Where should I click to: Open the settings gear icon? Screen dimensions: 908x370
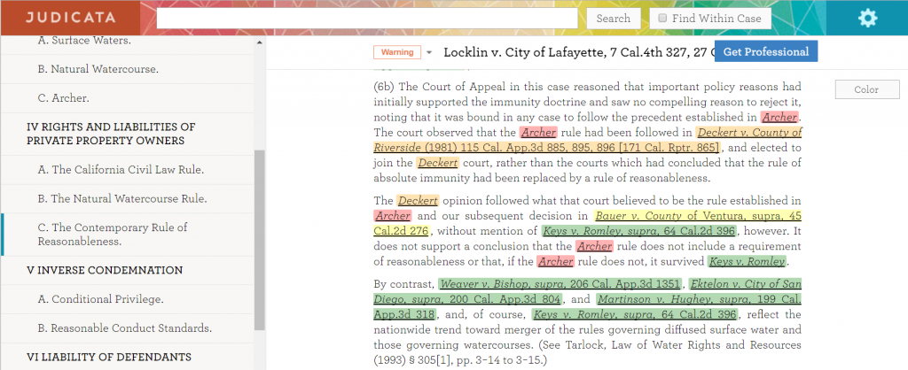pos(867,18)
